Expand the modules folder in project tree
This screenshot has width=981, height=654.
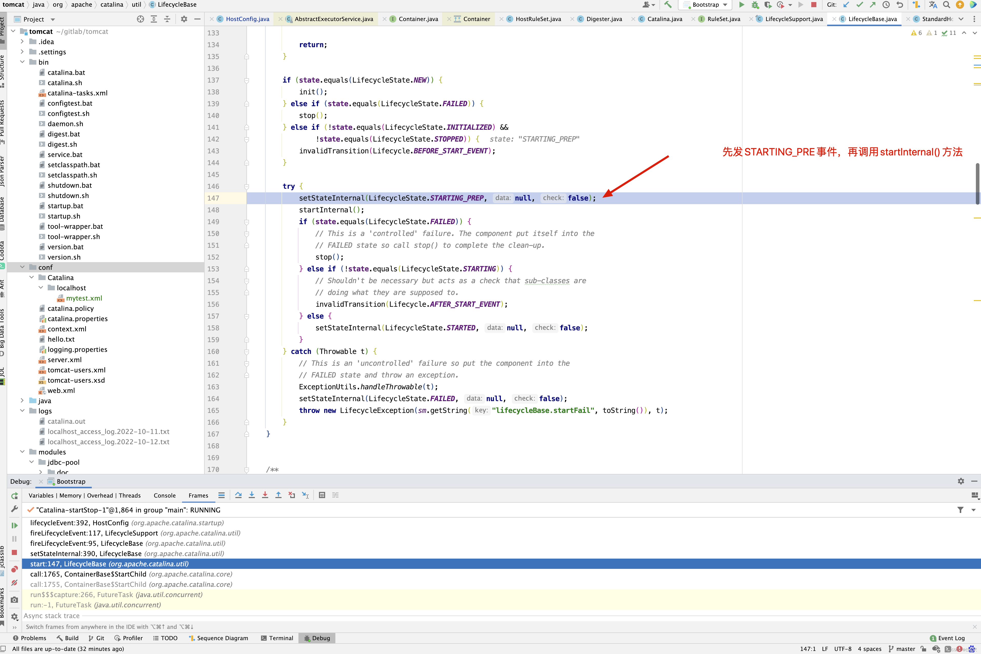[21, 452]
